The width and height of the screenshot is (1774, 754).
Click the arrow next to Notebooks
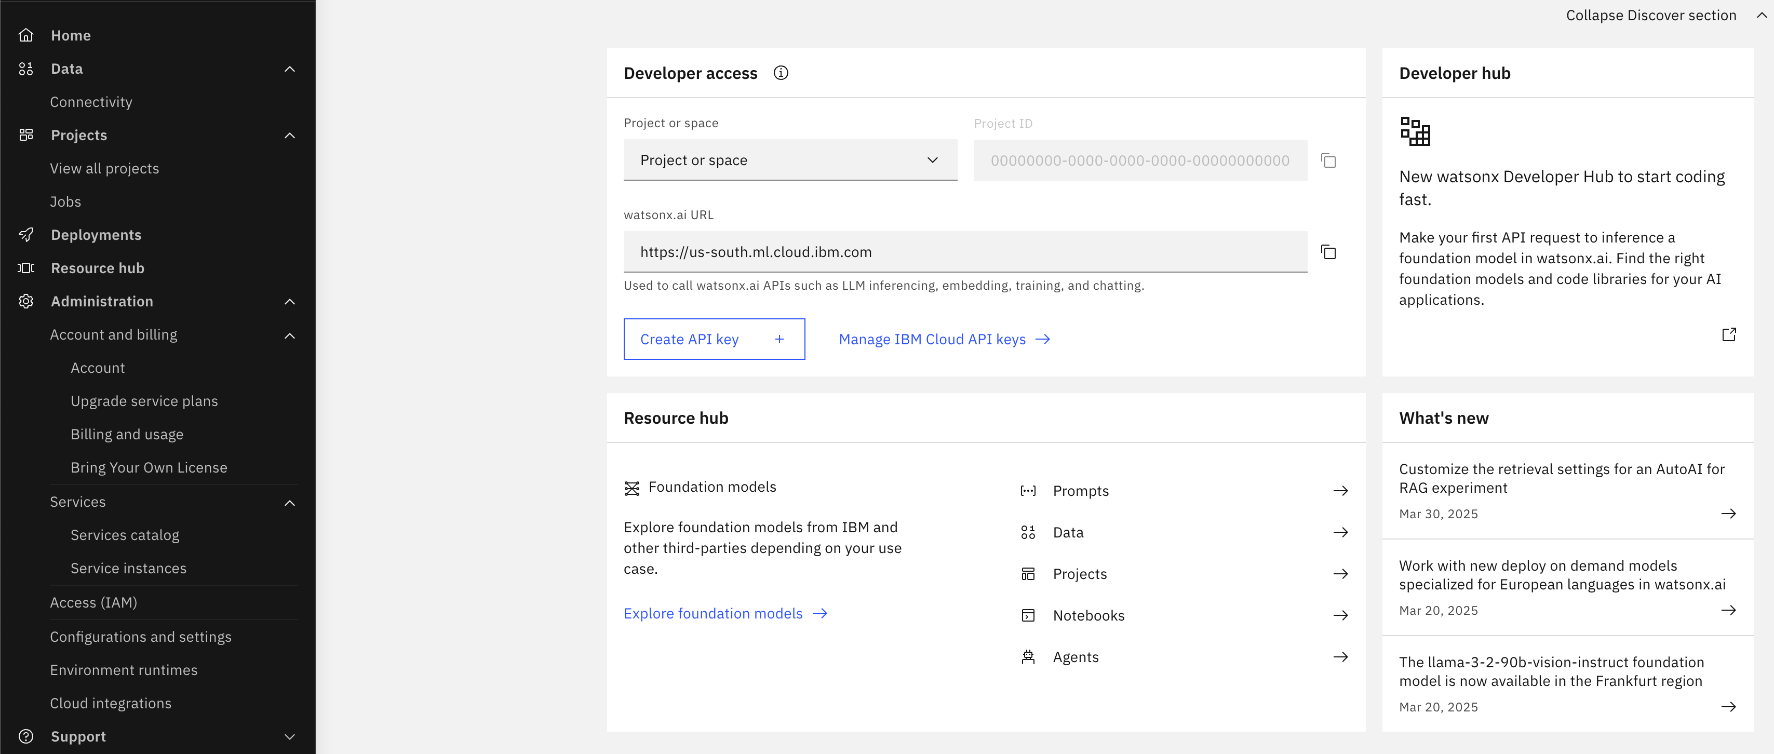tap(1340, 615)
